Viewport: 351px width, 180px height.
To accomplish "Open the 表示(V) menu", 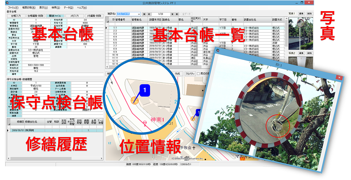I will (44, 7).
